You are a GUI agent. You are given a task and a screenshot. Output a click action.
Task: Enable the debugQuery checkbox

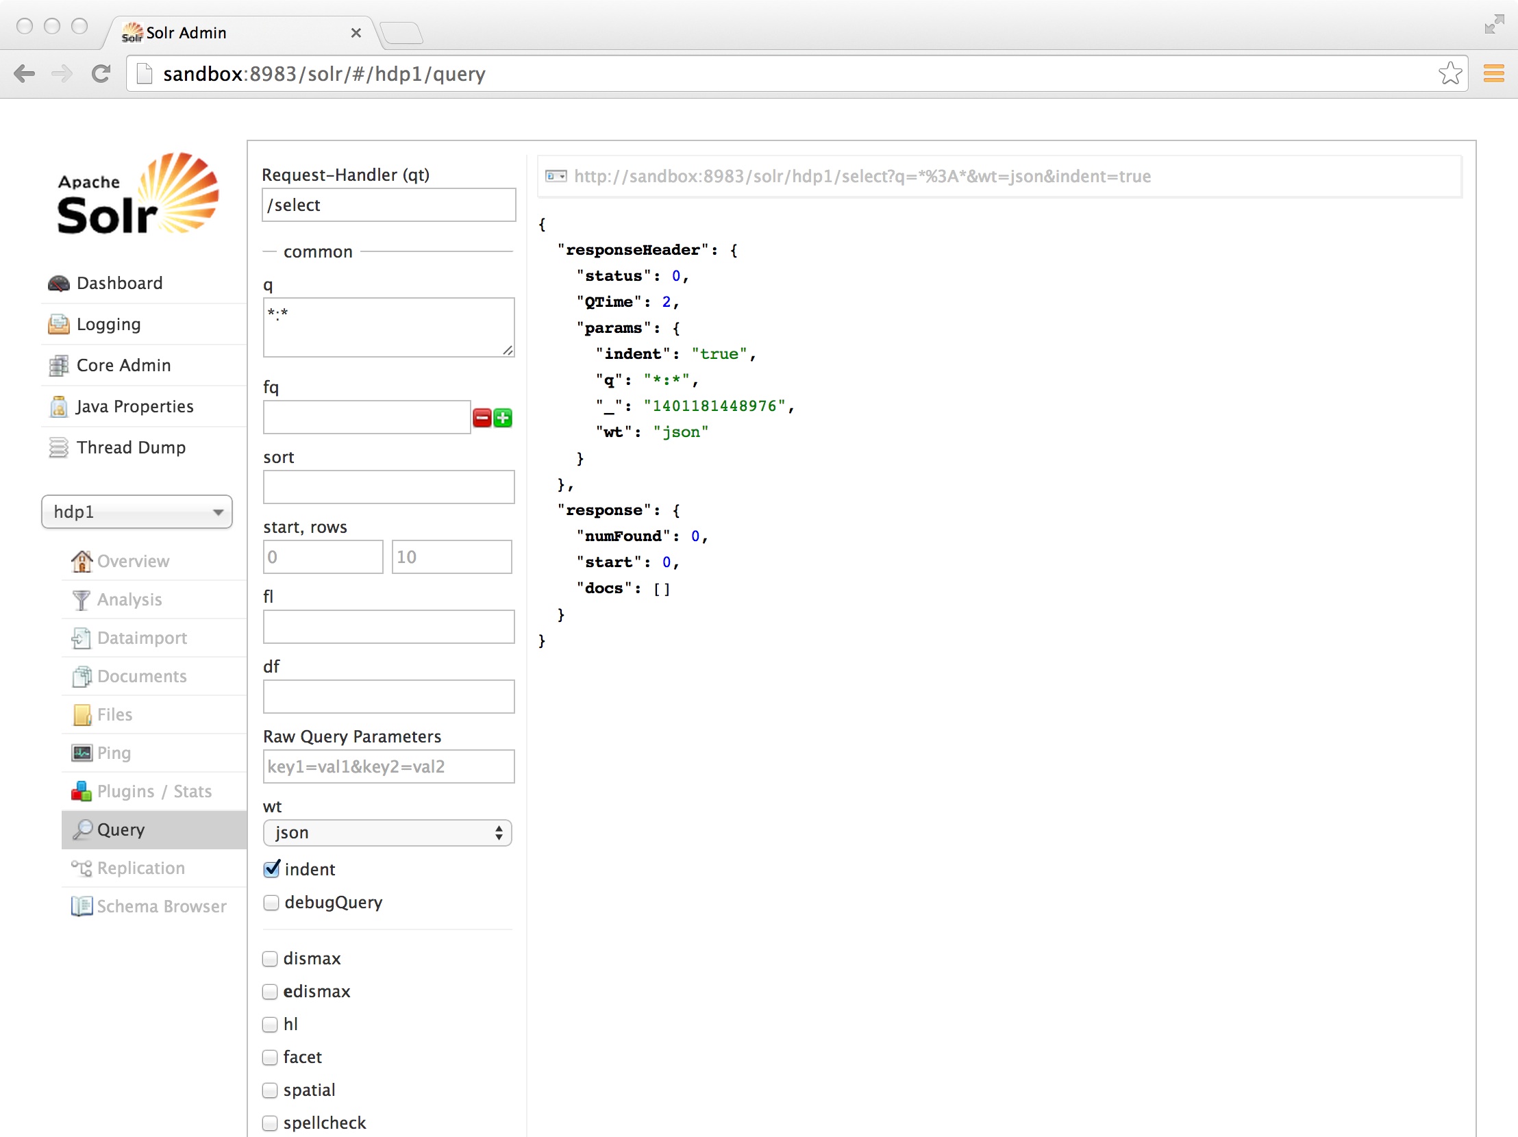tap(271, 902)
